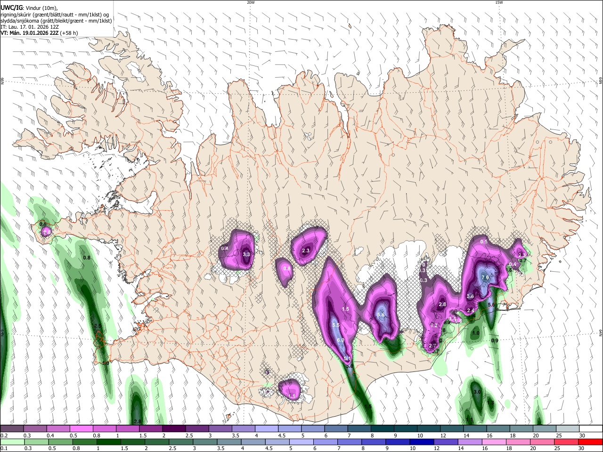Click the 'slydda/snjókoma' snow description line
Image resolution: width=603 pixels, height=452 pixels.
[56, 21]
